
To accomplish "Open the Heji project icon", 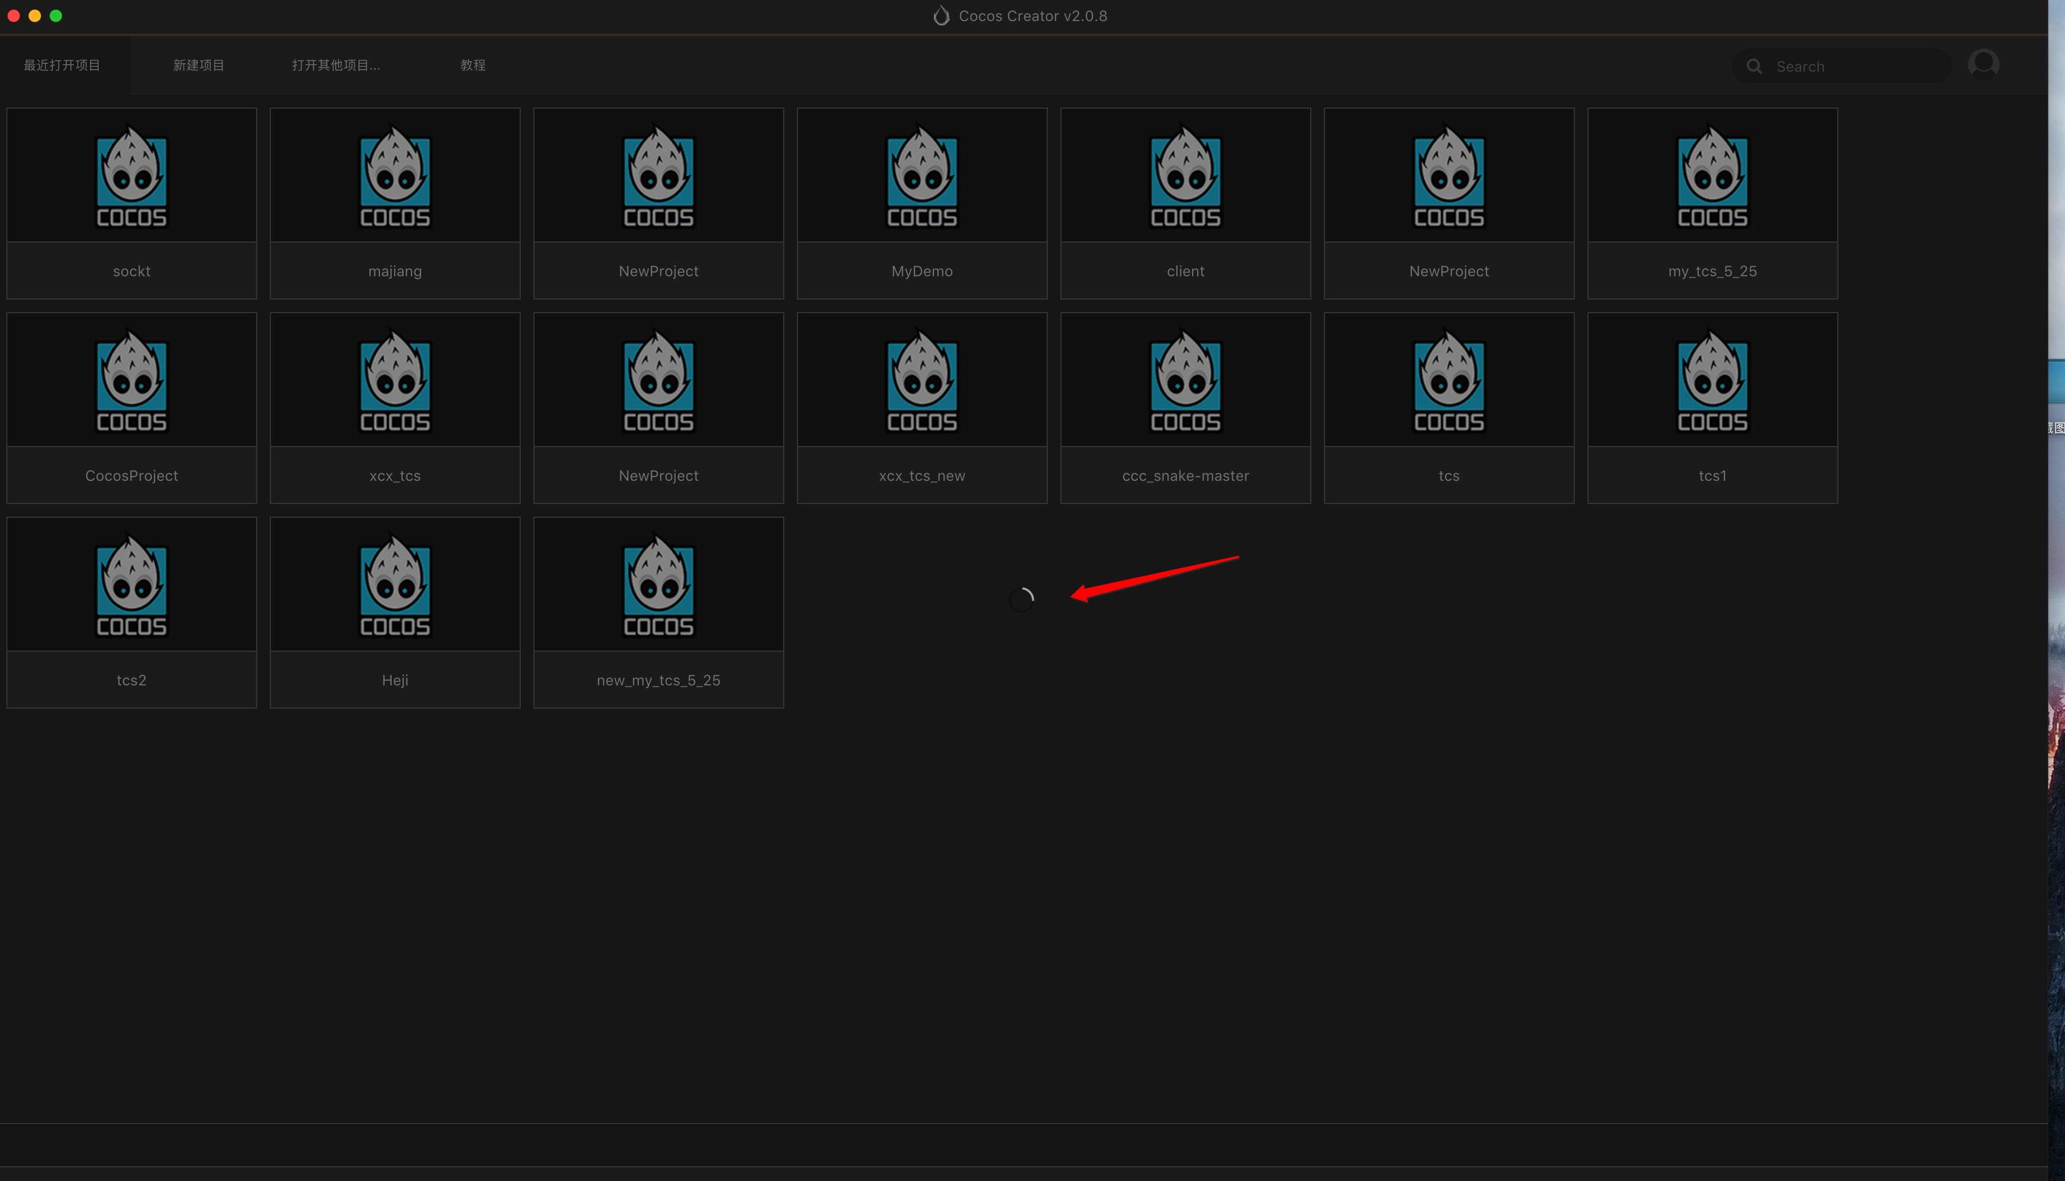I will click(395, 585).
